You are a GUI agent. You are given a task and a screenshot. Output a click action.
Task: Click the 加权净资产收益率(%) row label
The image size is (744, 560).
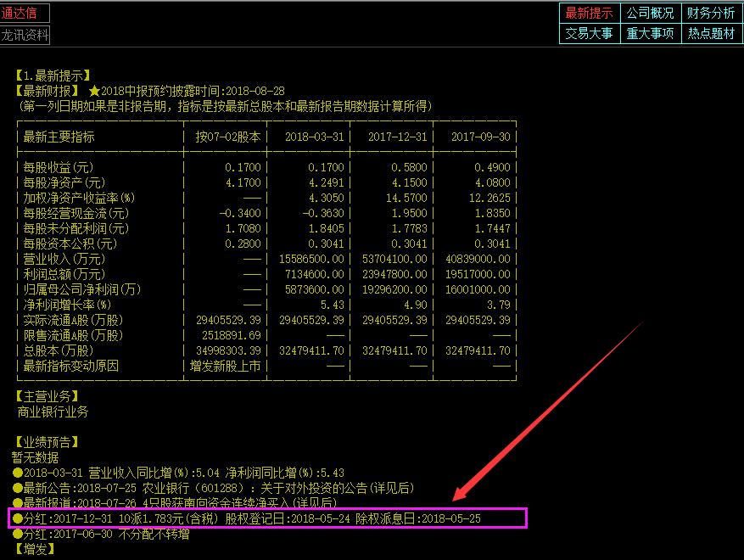point(79,198)
